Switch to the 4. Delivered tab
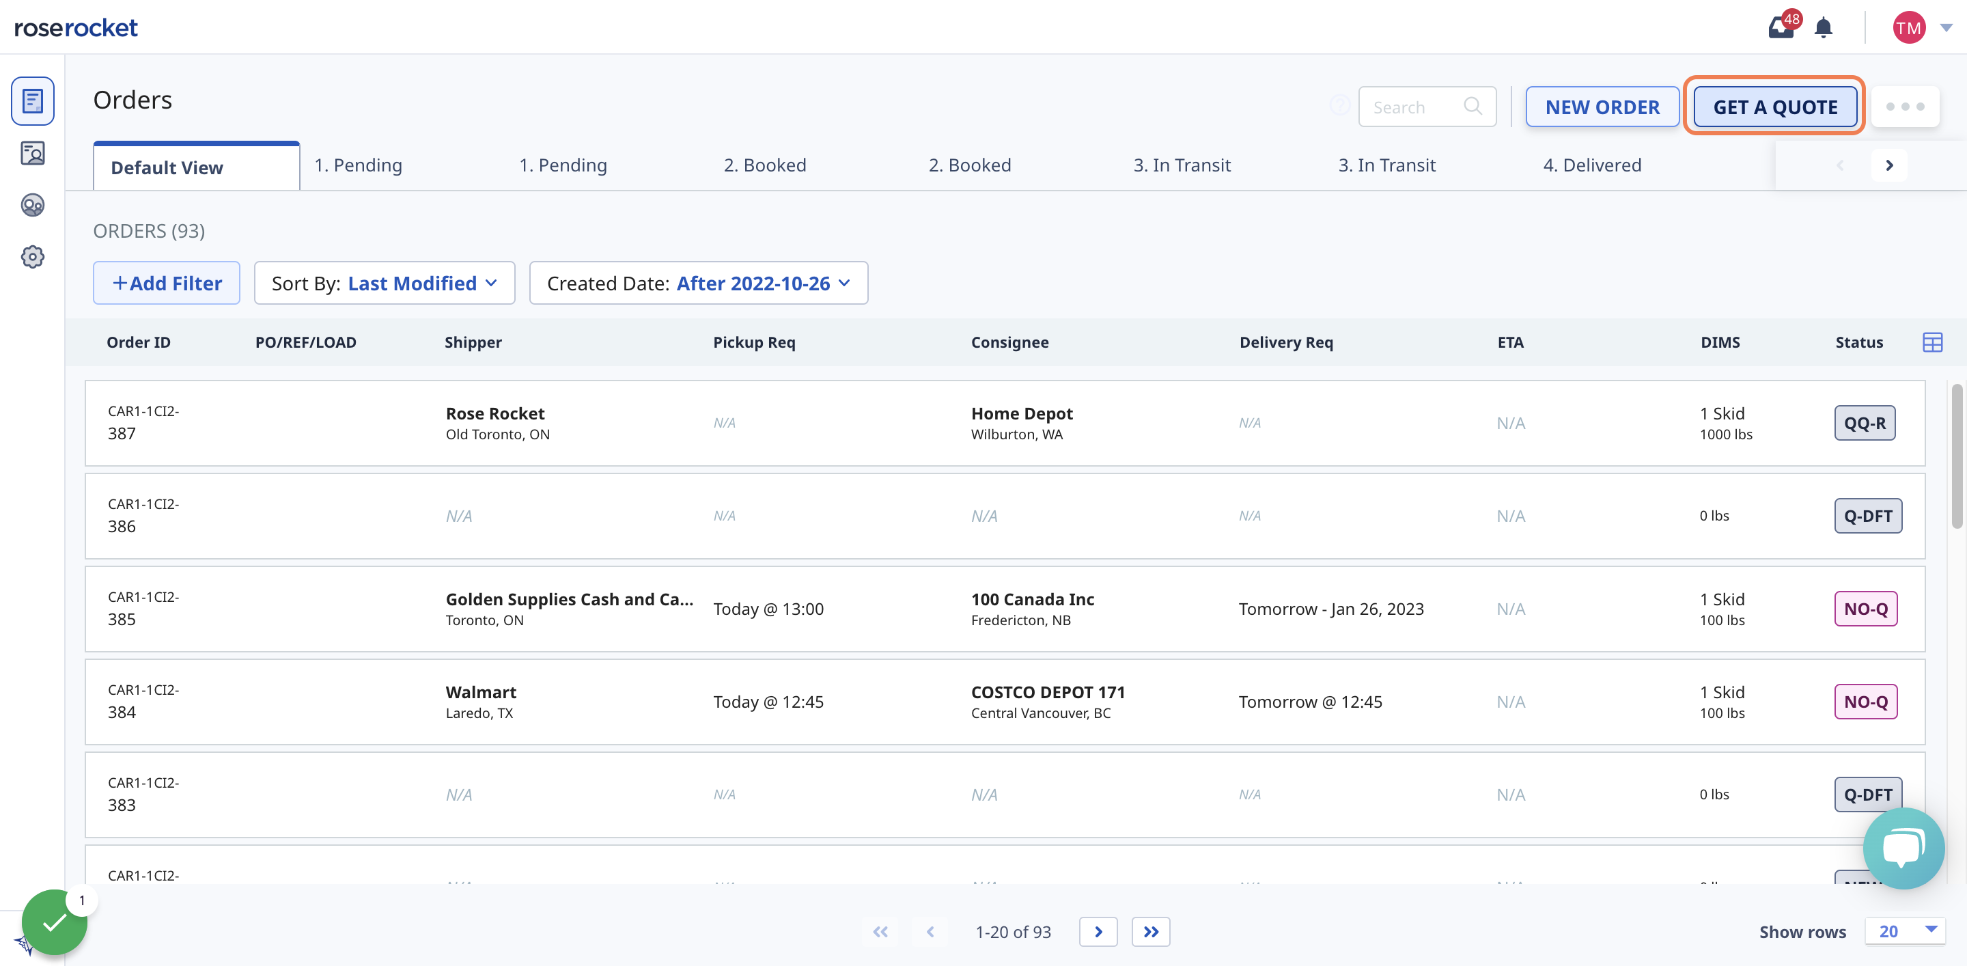Screen dimensions: 1967x966 click(x=1592, y=165)
